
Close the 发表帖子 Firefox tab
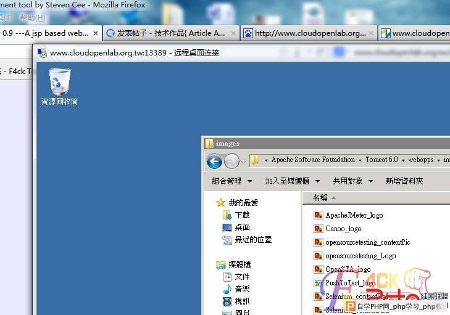233,33
